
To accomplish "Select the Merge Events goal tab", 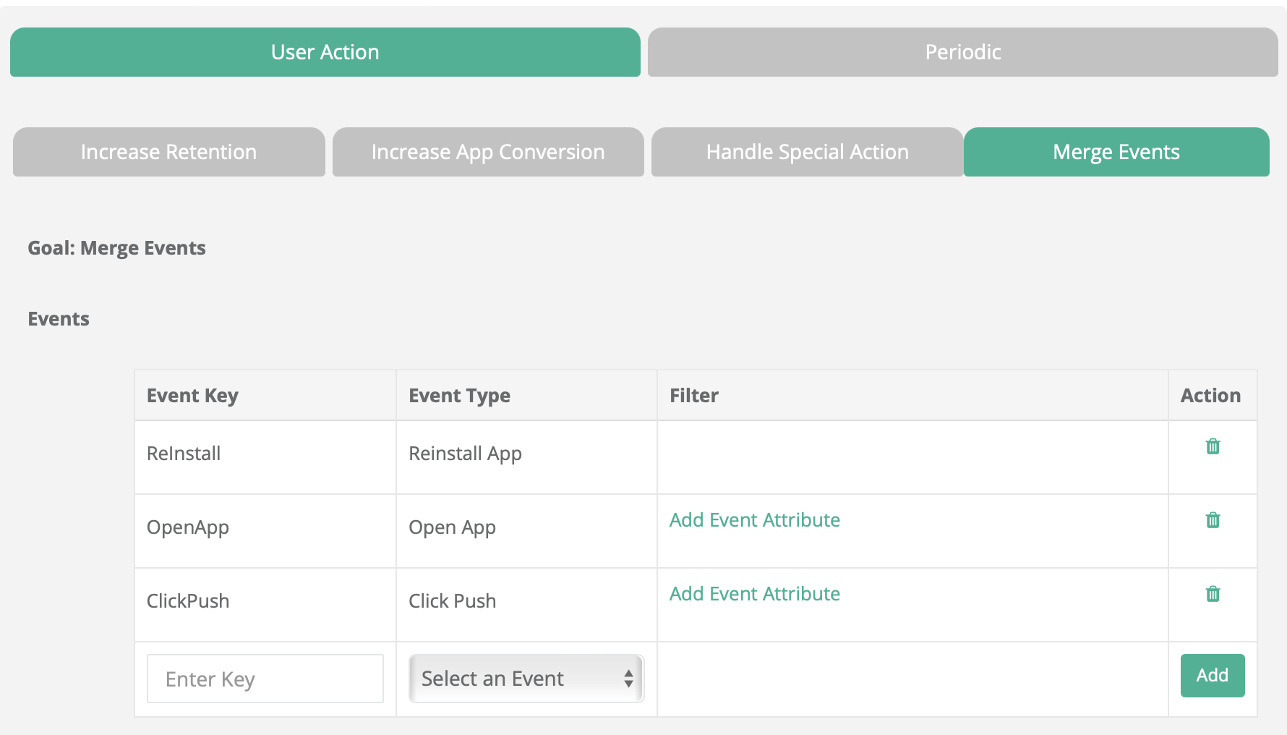I will [1116, 152].
